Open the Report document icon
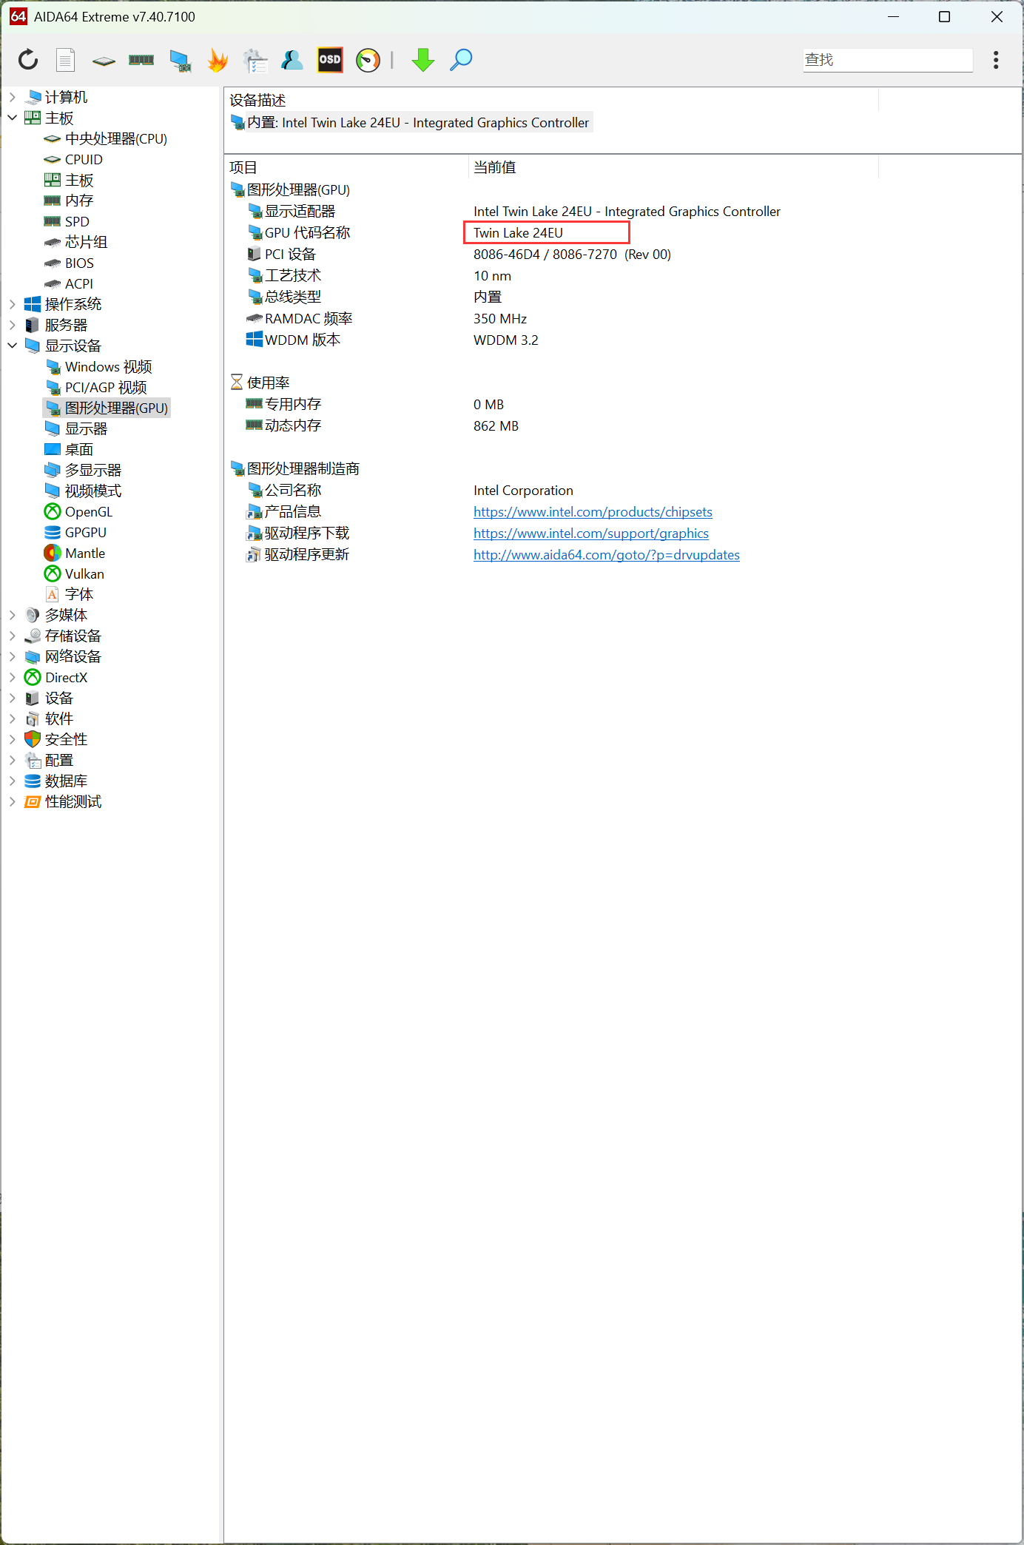 (x=66, y=60)
